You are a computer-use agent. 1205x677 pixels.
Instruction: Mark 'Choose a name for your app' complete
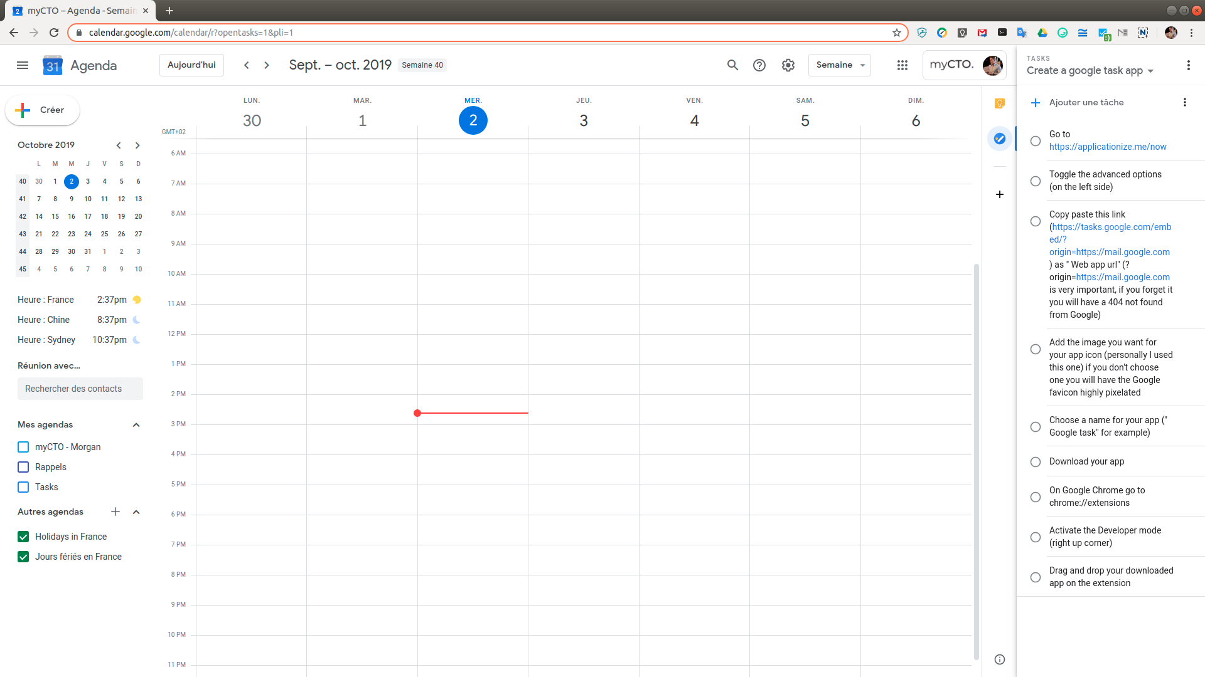pos(1036,427)
